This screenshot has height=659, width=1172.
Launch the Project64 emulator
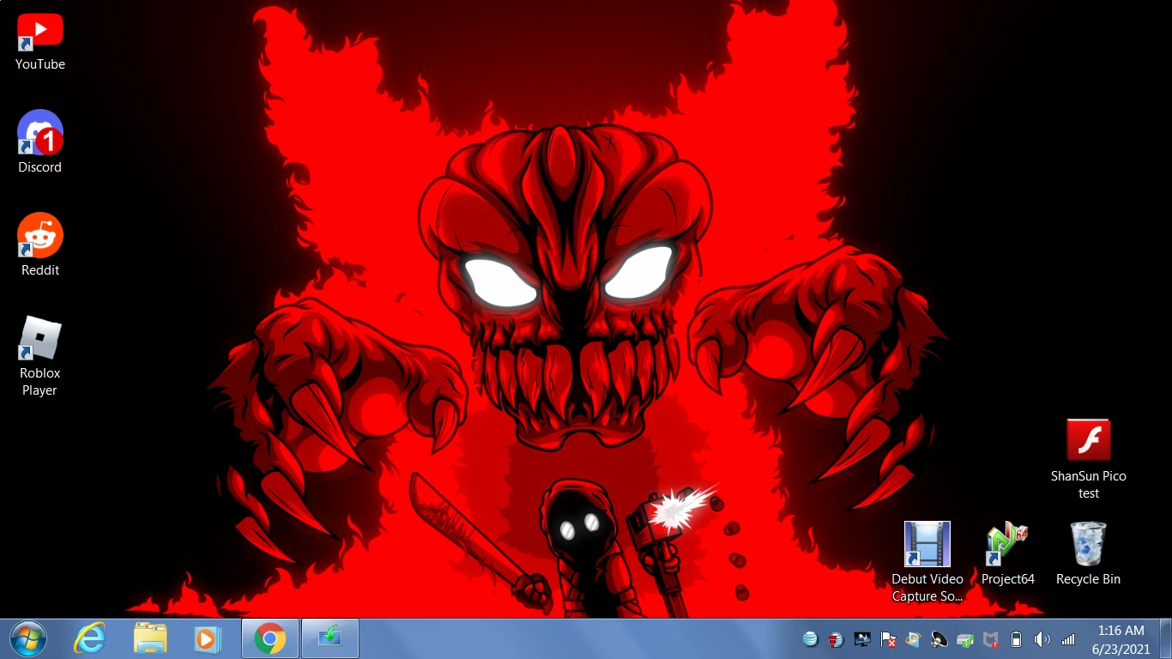tap(1007, 545)
